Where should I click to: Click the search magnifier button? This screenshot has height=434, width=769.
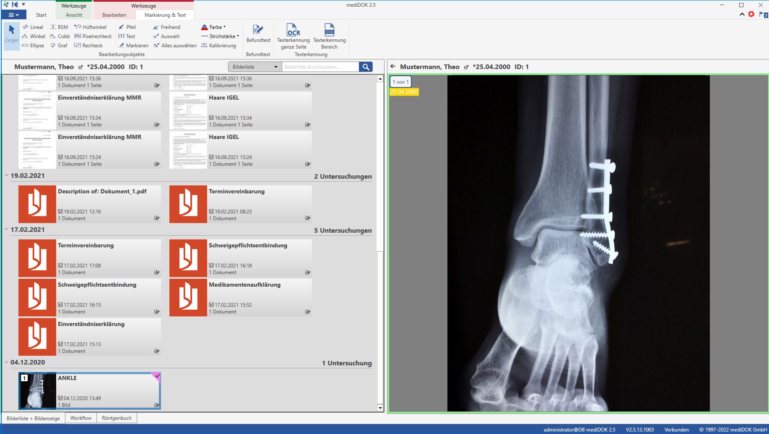pyautogui.click(x=366, y=67)
